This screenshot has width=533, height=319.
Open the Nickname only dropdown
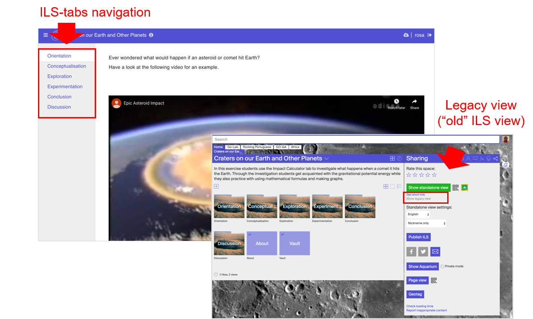(426, 223)
